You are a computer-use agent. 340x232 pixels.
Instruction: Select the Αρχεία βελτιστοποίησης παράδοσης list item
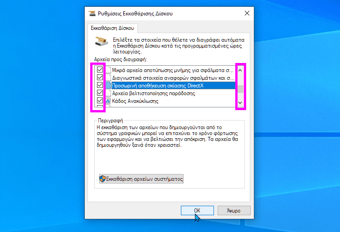pos(154,93)
